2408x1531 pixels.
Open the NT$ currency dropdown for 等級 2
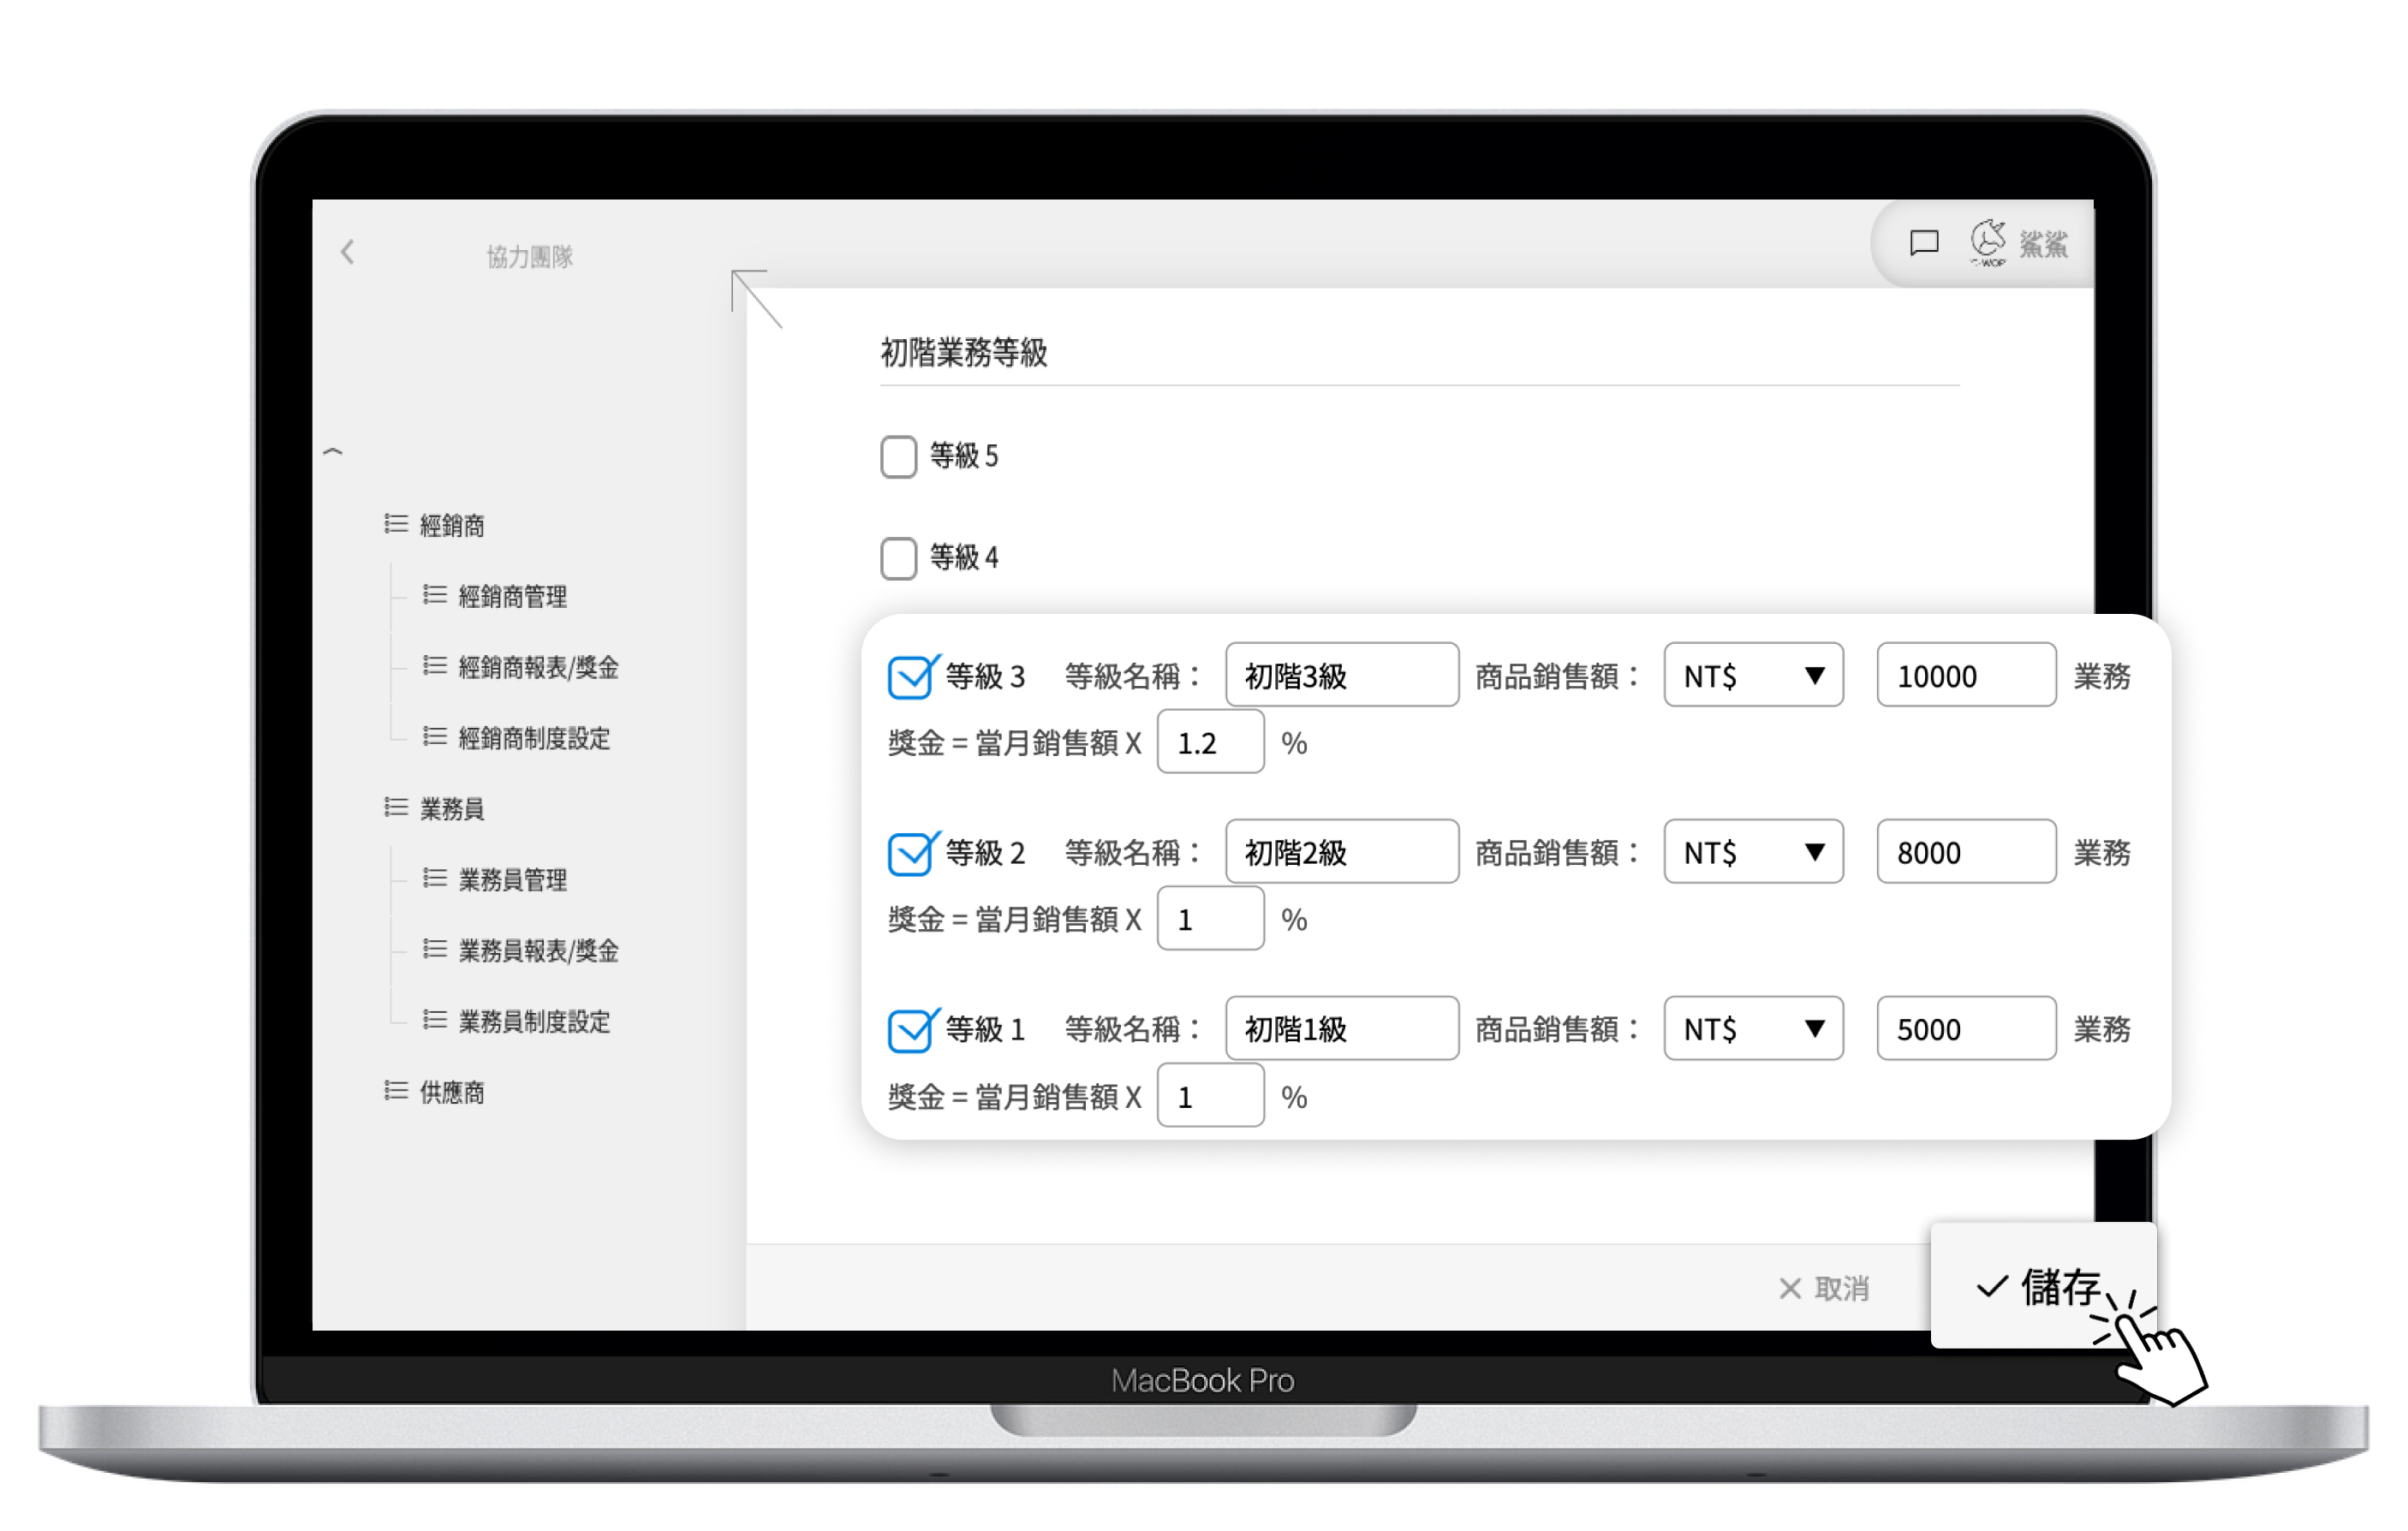(1753, 852)
